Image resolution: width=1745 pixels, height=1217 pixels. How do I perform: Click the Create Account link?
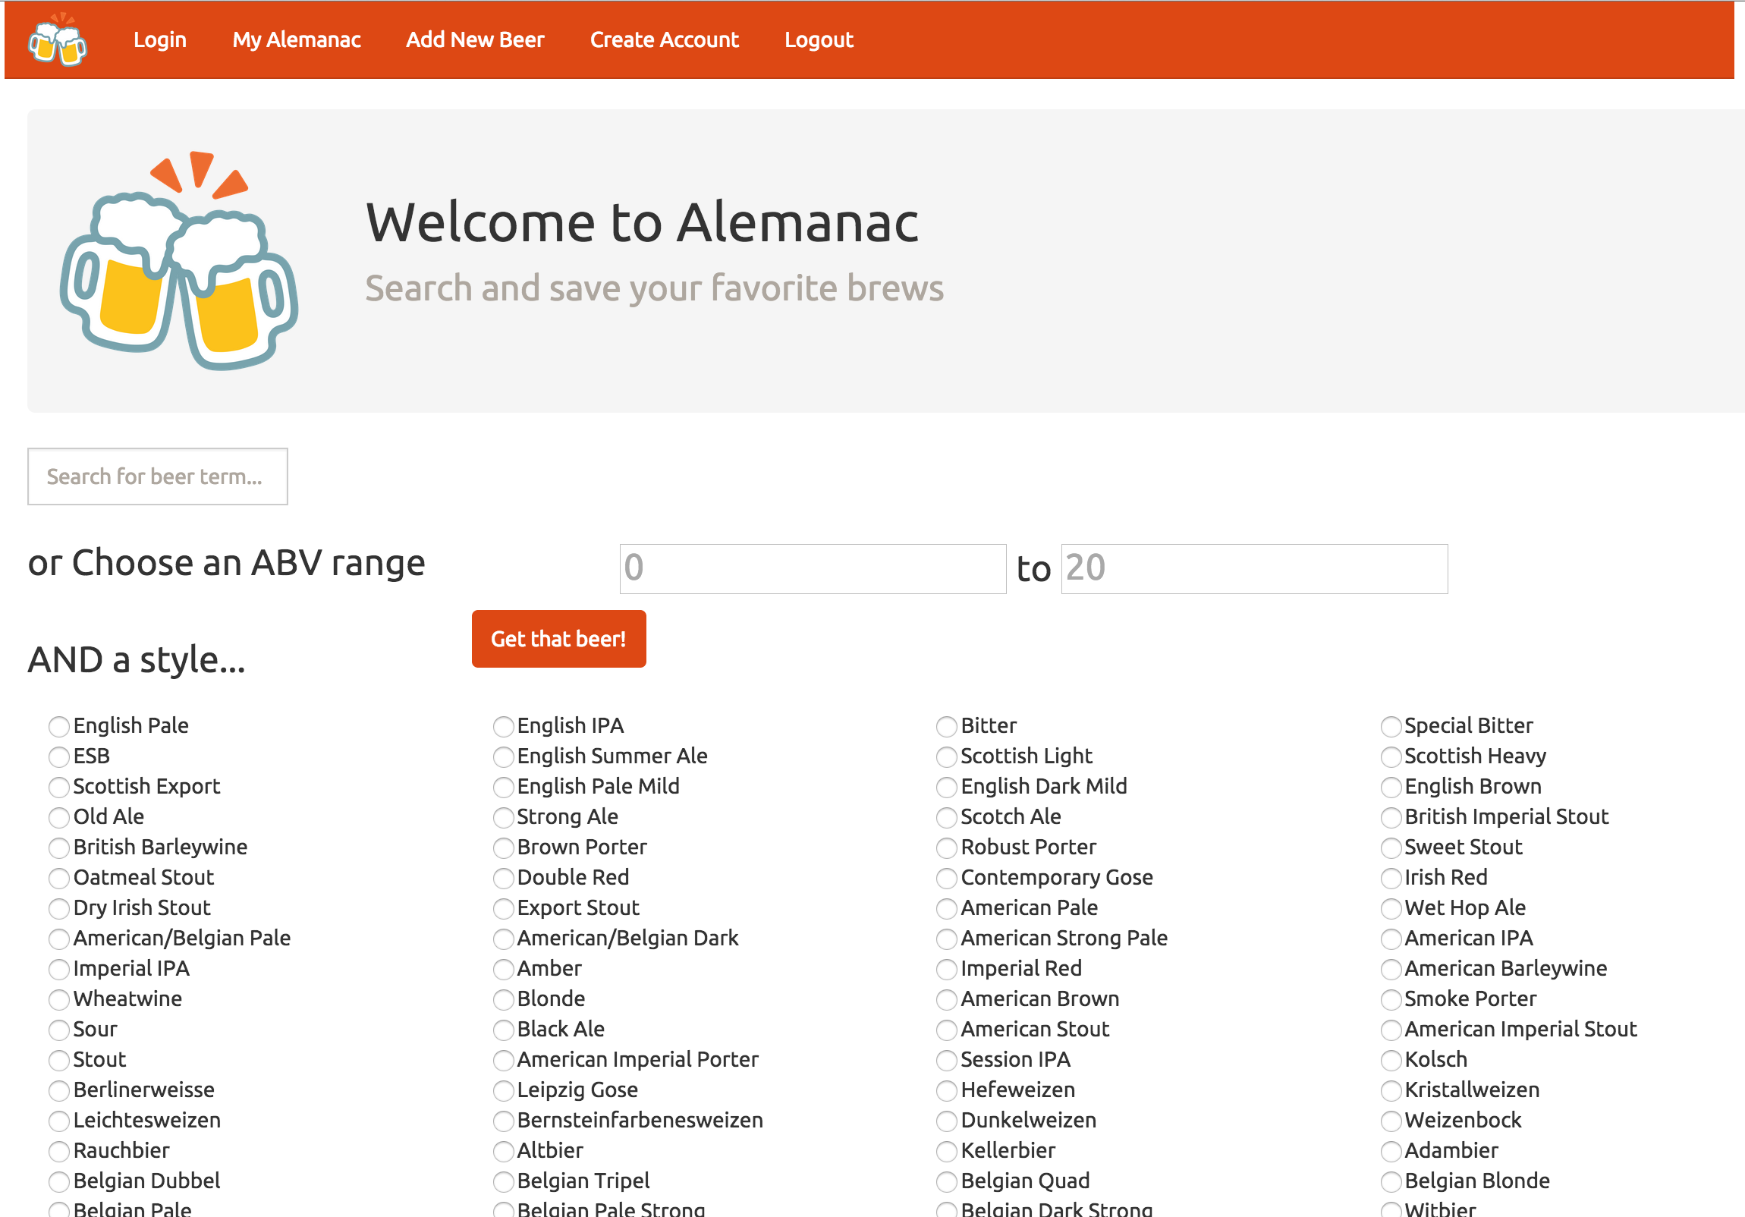click(x=665, y=39)
